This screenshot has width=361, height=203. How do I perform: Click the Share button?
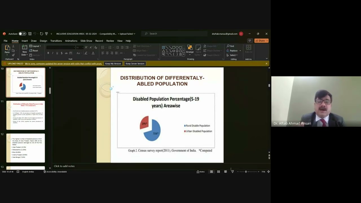(261, 41)
